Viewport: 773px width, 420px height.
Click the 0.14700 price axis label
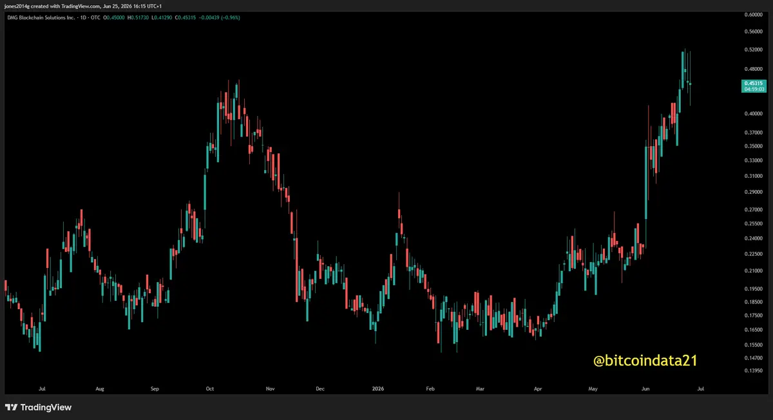click(753, 358)
